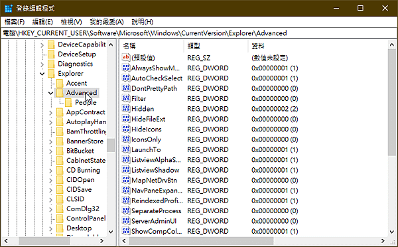Click the REG_SZ type cell
398x247 pixels.
pyautogui.click(x=199, y=58)
